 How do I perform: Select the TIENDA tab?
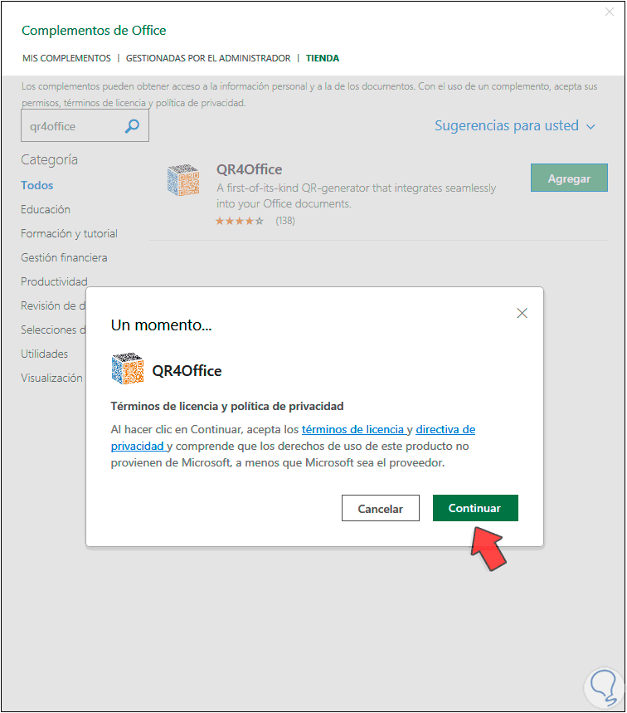[x=322, y=58]
